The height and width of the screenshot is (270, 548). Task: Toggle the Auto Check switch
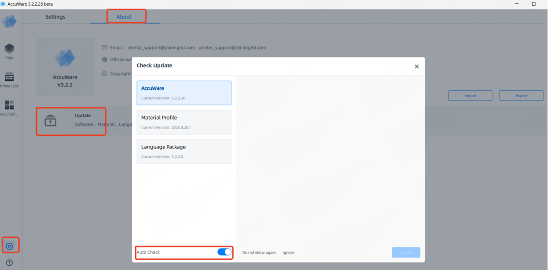point(224,252)
